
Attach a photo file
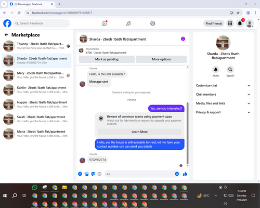click(86, 174)
